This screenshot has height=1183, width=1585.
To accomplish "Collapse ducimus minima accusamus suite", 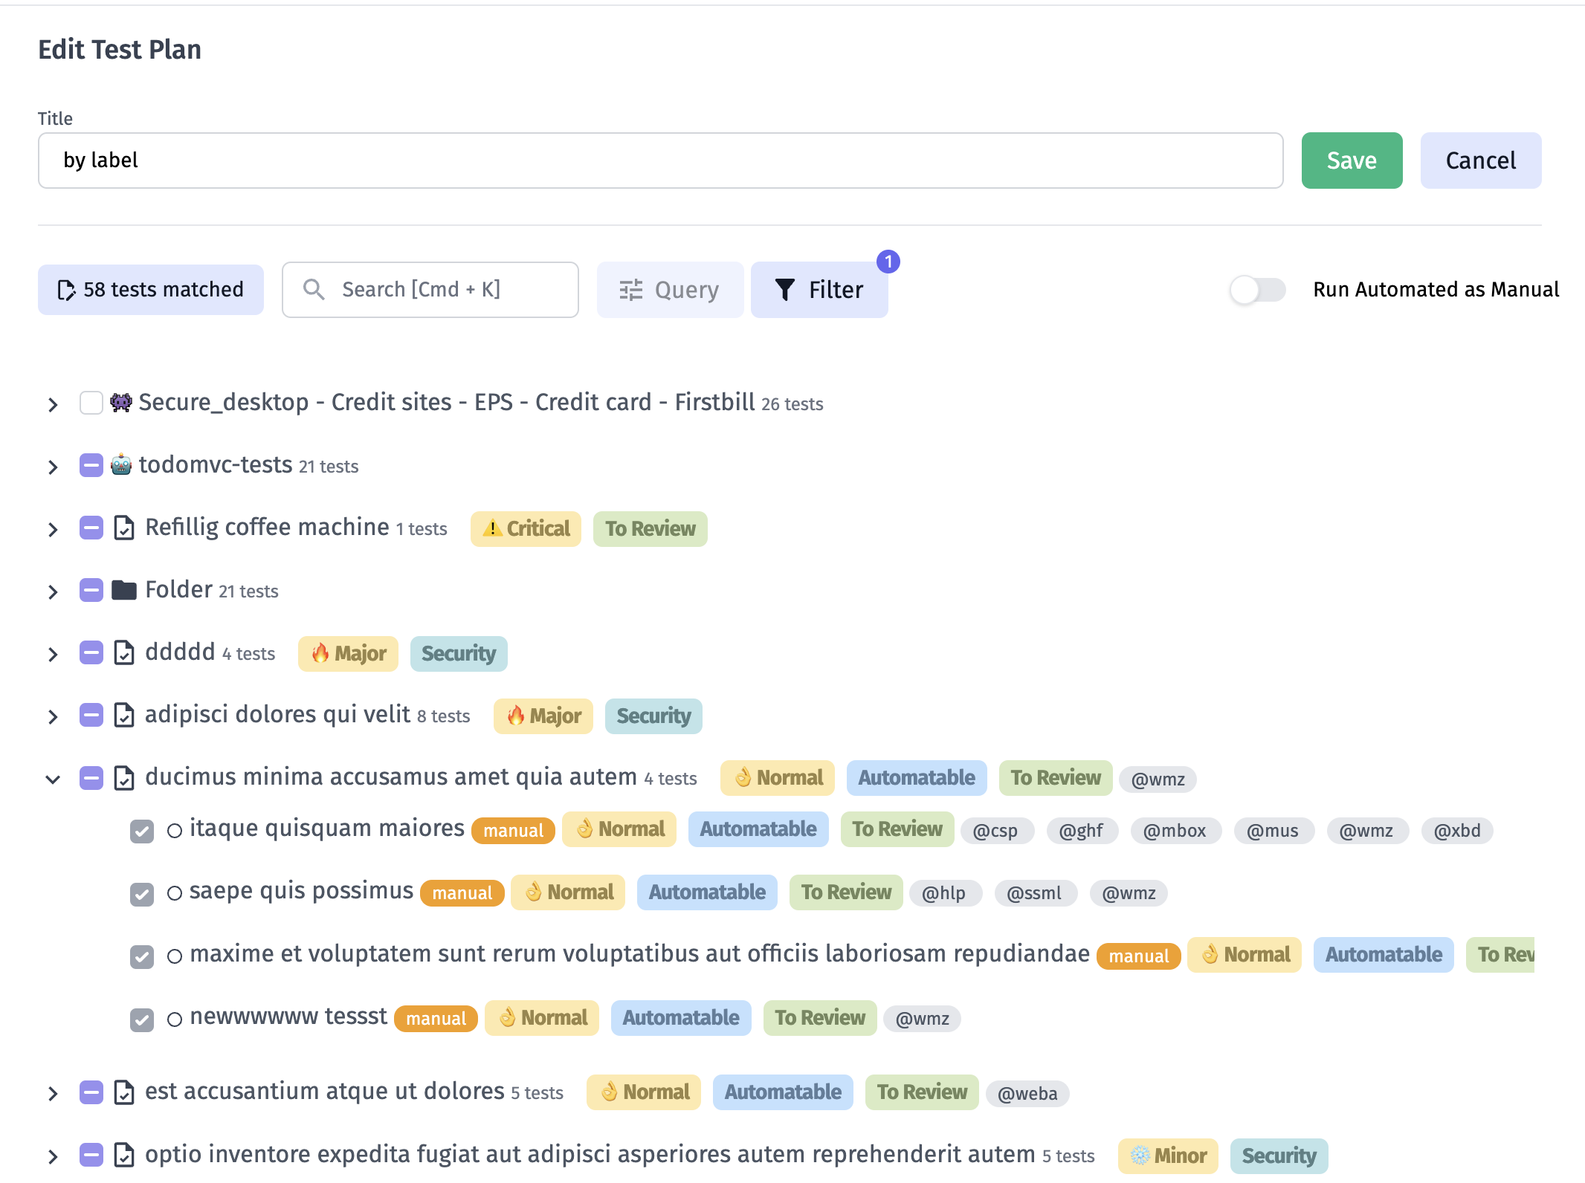I will pos(53,780).
